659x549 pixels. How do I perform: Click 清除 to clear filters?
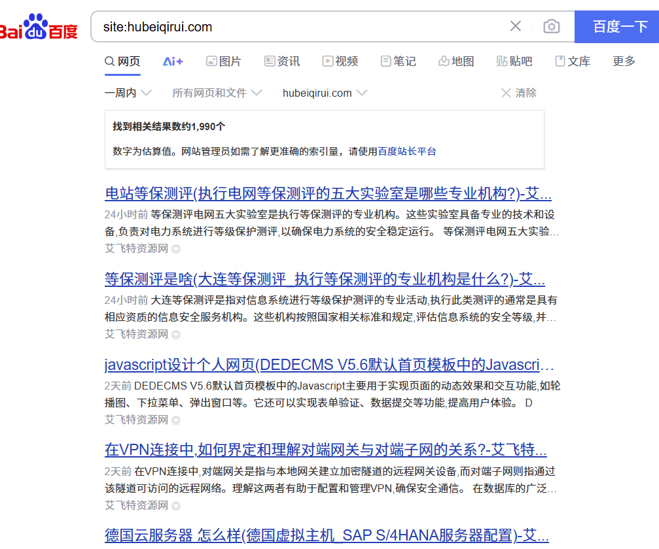click(519, 93)
